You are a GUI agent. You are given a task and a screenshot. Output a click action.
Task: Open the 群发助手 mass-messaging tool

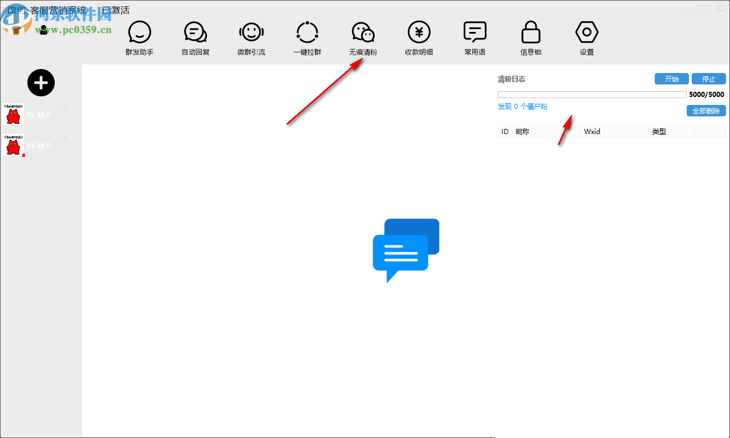pos(140,38)
